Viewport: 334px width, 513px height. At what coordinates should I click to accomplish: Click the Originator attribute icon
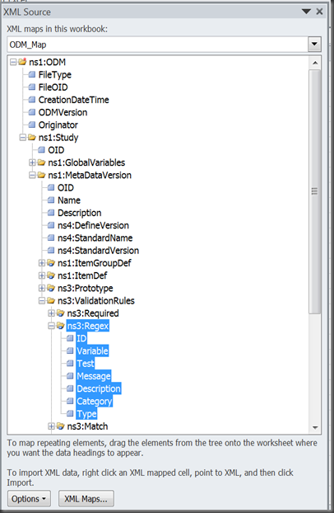click(x=31, y=125)
